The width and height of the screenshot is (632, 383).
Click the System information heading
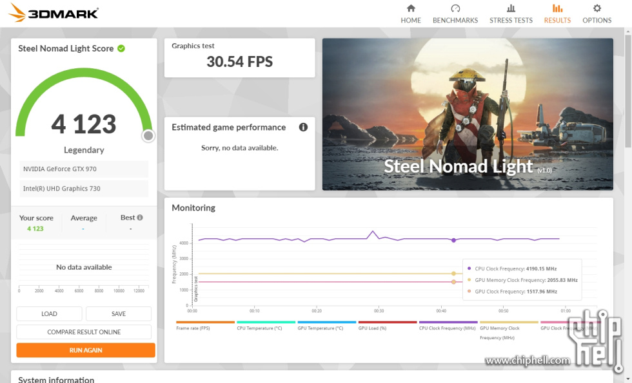56,379
